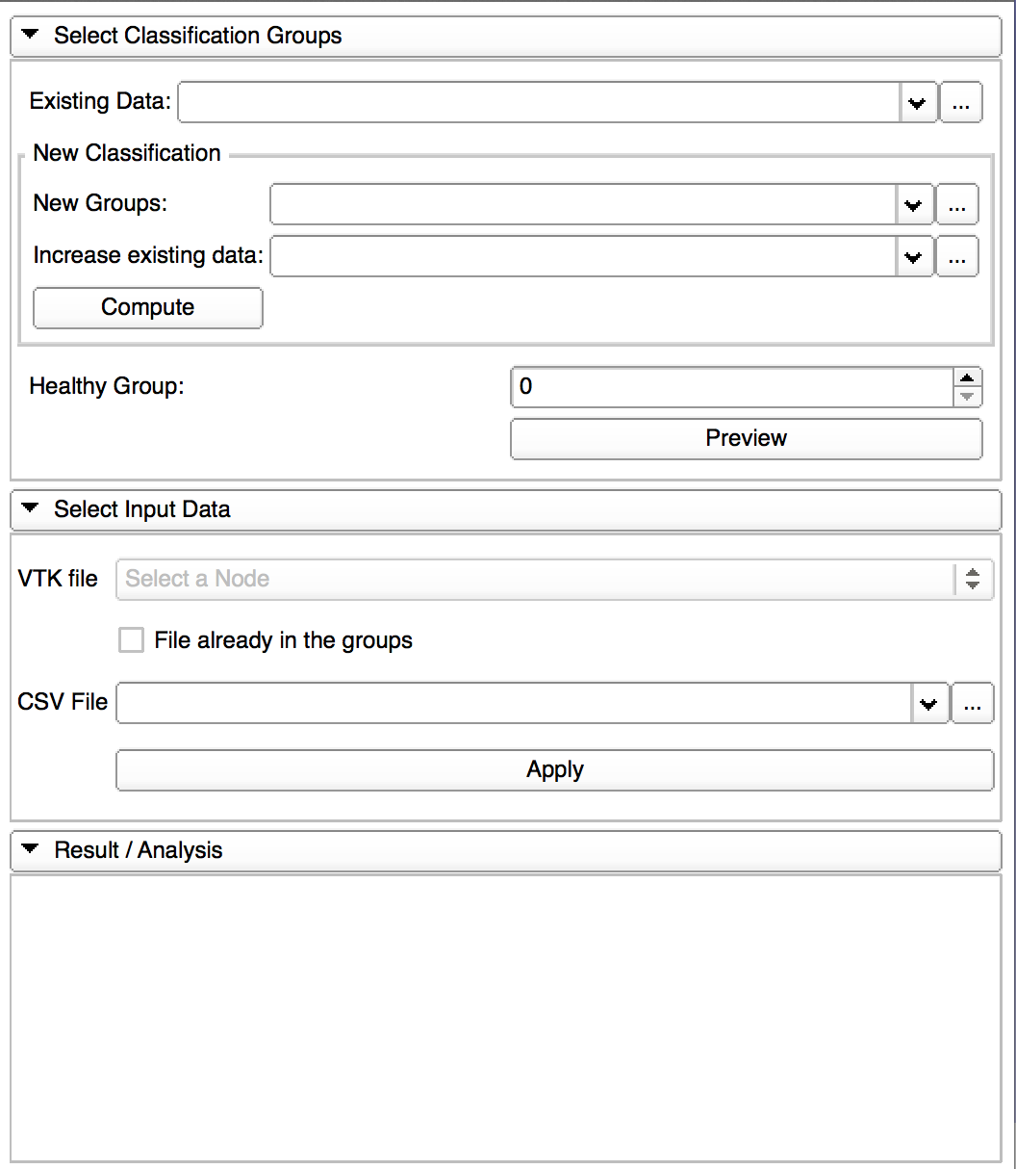This screenshot has height=1169, width=1016.
Task: Open the CSV File dropdown arrow
Action: tap(928, 704)
